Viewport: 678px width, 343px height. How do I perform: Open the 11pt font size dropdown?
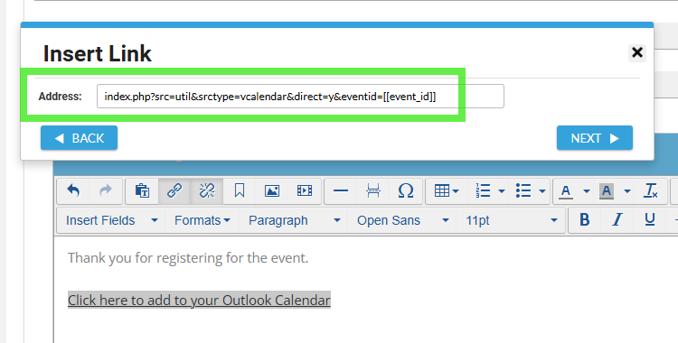pyautogui.click(x=511, y=220)
